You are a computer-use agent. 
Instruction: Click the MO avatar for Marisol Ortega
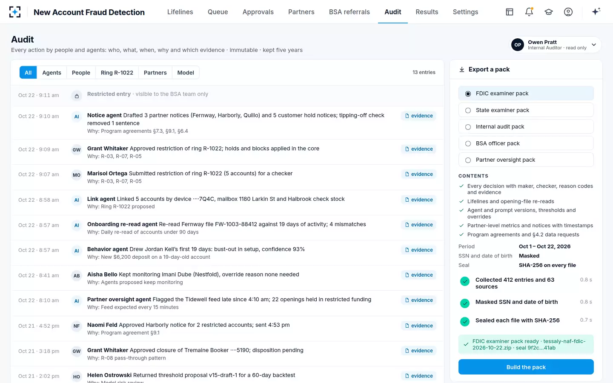(77, 175)
